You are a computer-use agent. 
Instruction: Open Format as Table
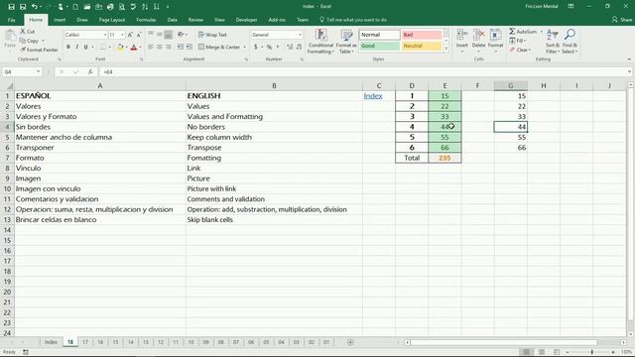(346, 42)
